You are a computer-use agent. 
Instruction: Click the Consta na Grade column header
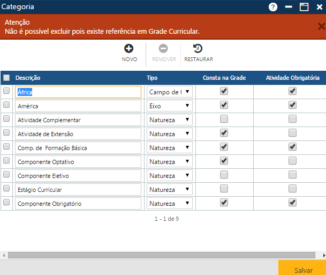coord(224,78)
